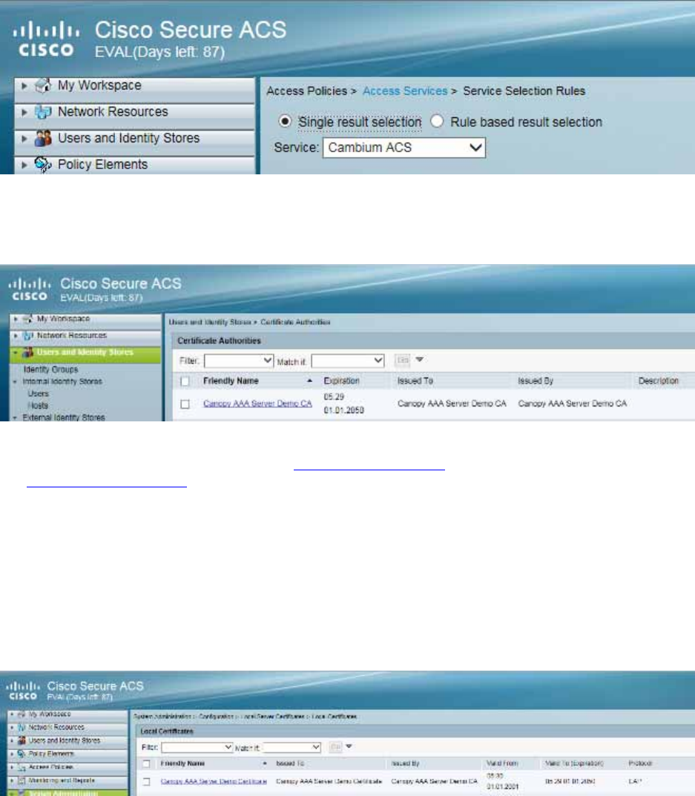
Task: Click Monitoring and Reports icon in bottom screenshot
Action: click(22, 780)
